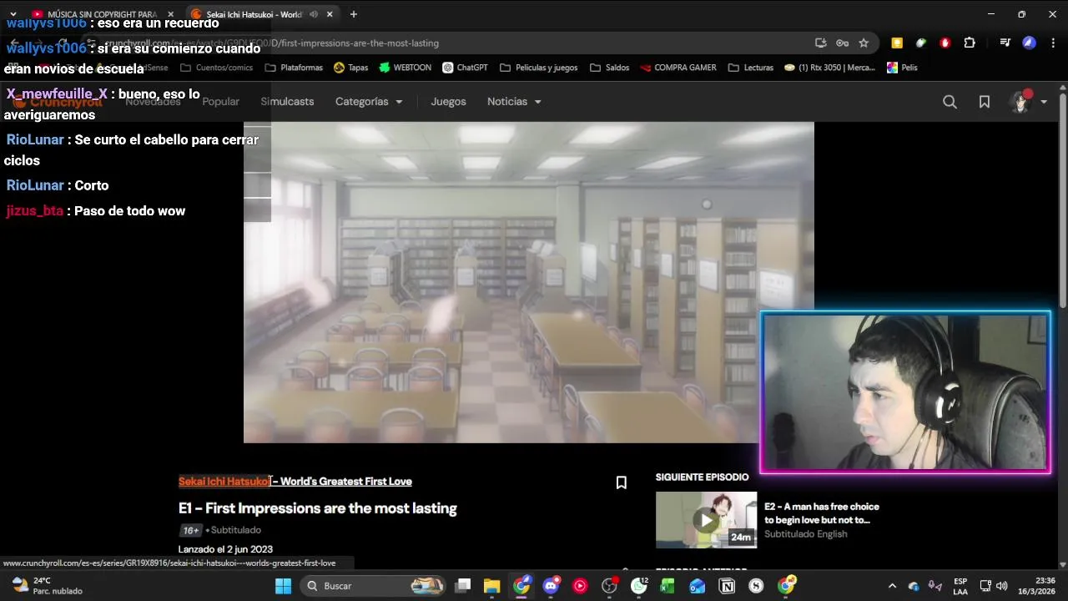This screenshot has height=601, width=1068.
Task: Open the Crunchyroll search icon
Action: (950, 102)
